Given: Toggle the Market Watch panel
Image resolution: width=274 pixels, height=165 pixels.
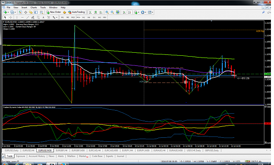Looking at the screenshot, I should click(x=20, y=12).
